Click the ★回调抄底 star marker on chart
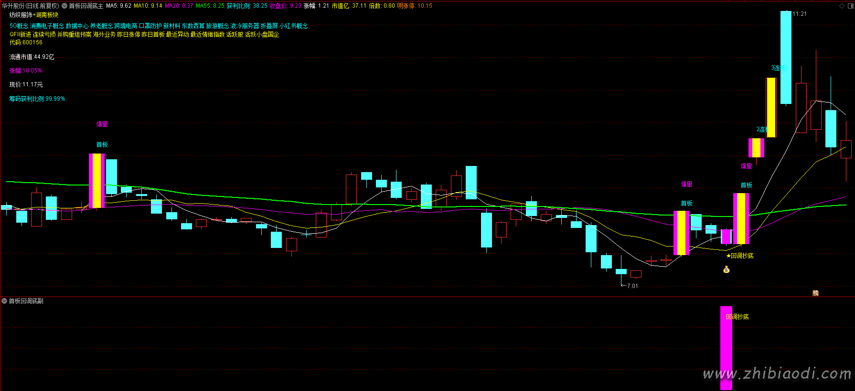 point(739,256)
